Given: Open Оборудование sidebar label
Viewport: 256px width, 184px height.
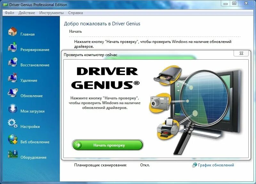Looking at the screenshot, I should click(34, 157).
